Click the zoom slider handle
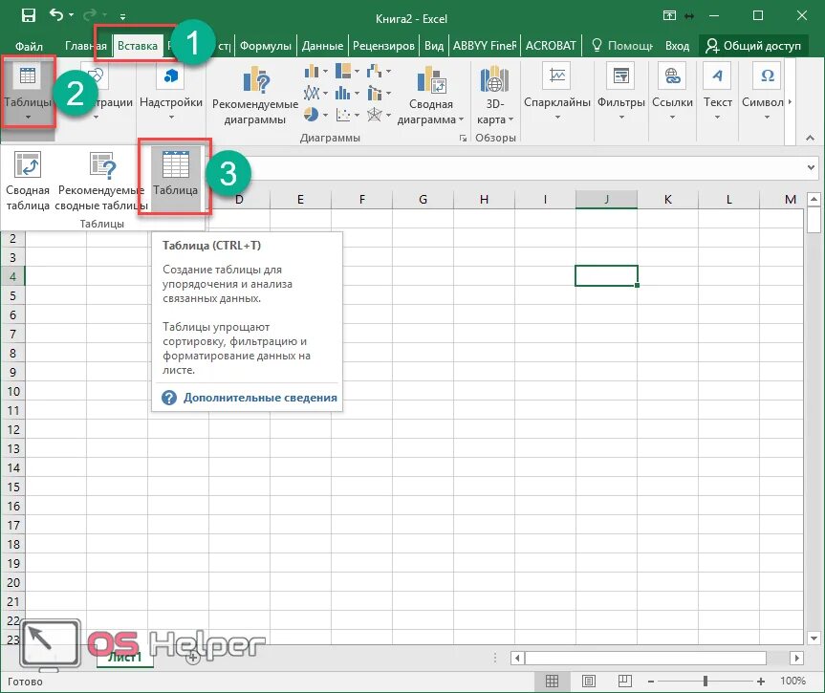The height and width of the screenshot is (693, 825). [x=706, y=682]
